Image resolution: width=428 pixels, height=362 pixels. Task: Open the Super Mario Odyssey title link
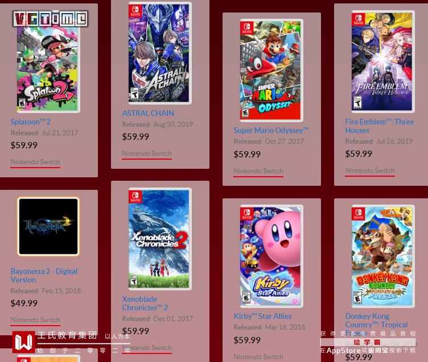(271, 130)
